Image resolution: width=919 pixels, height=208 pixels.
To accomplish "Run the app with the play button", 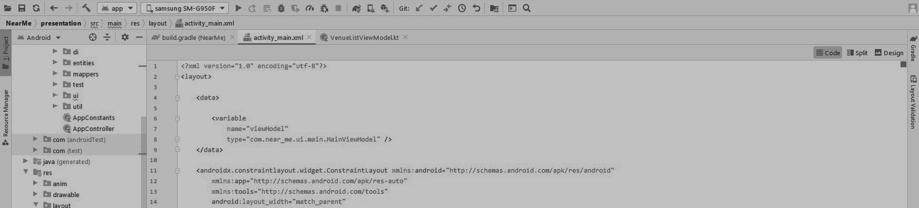I will (x=238, y=8).
